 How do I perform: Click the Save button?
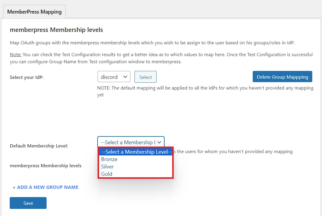click(28, 203)
